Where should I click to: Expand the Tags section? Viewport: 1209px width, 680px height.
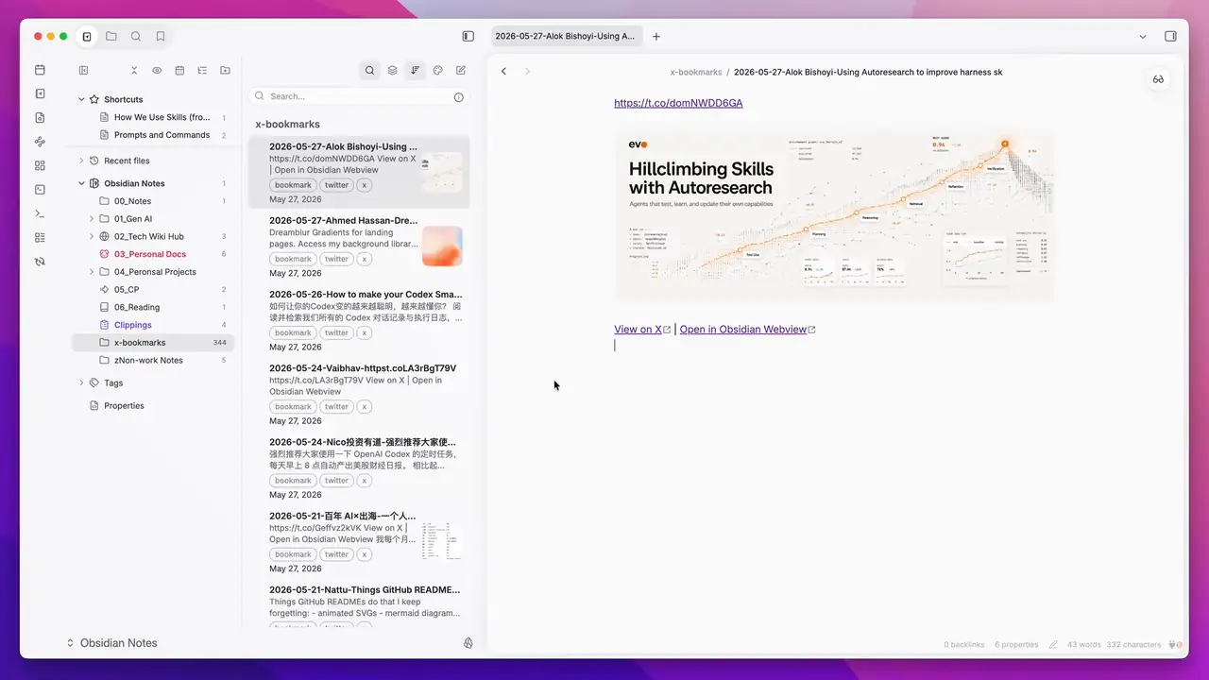click(x=81, y=382)
